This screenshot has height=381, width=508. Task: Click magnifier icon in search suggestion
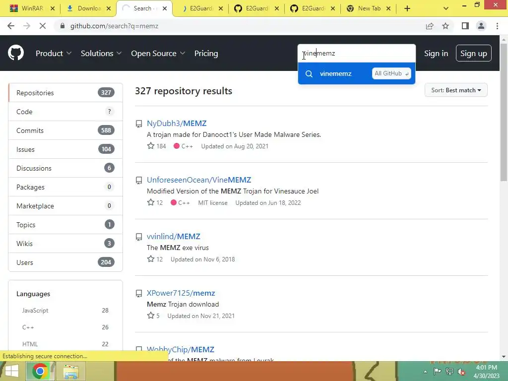click(309, 74)
